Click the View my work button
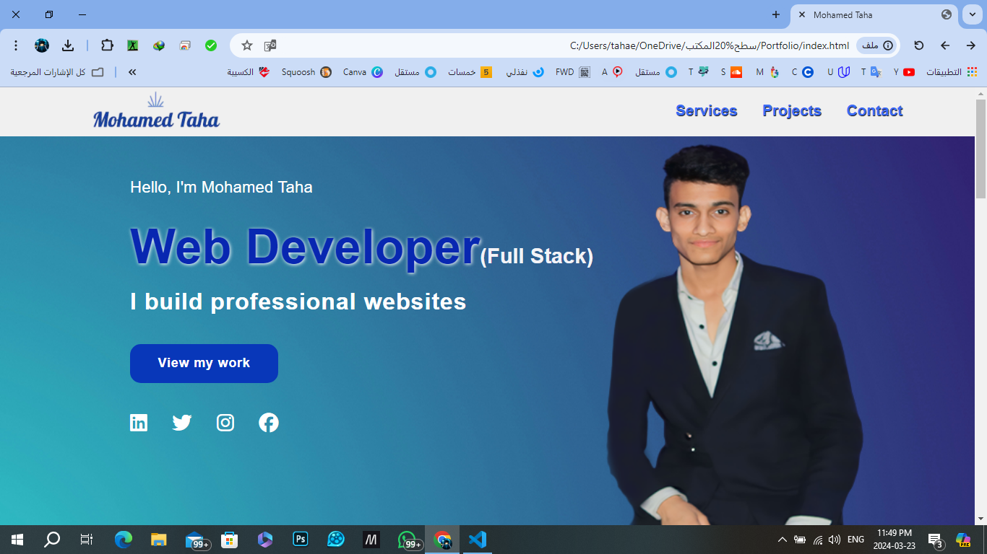The image size is (987, 554). pos(204,364)
